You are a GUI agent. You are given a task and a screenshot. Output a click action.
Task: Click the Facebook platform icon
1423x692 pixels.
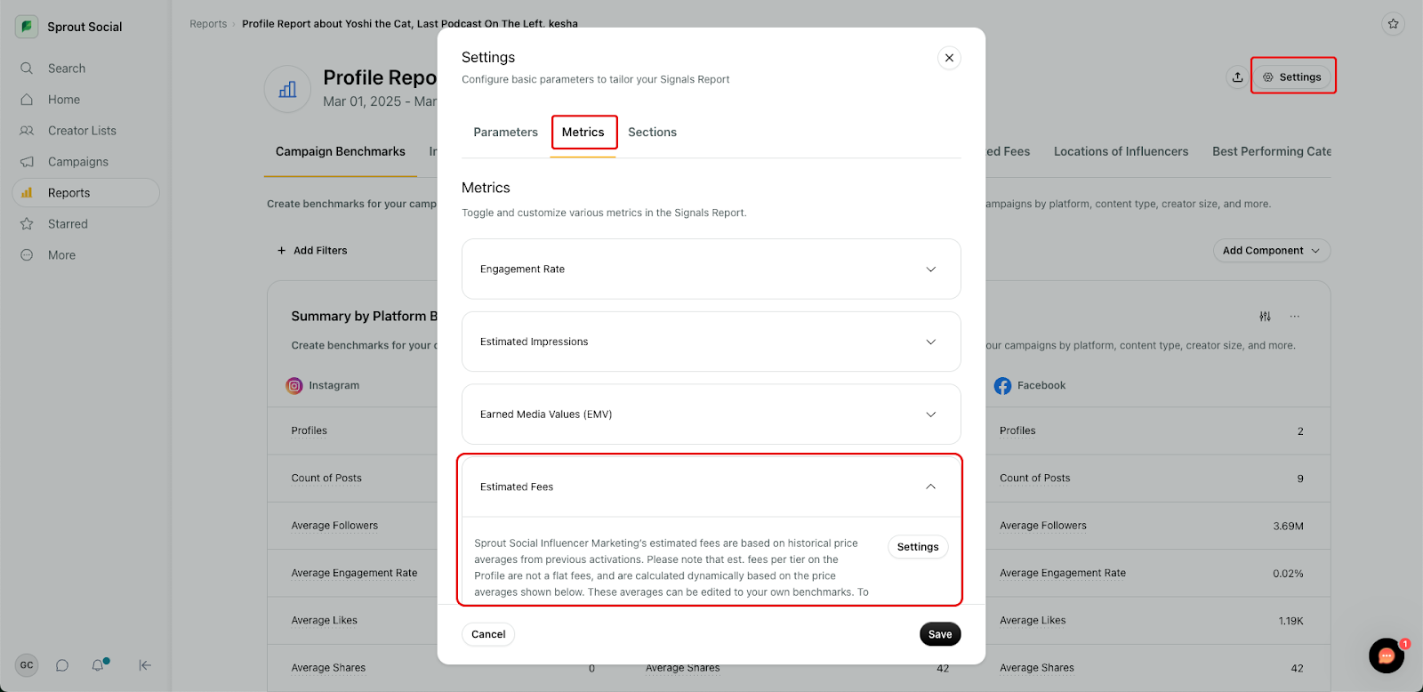(x=1002, y=386)
